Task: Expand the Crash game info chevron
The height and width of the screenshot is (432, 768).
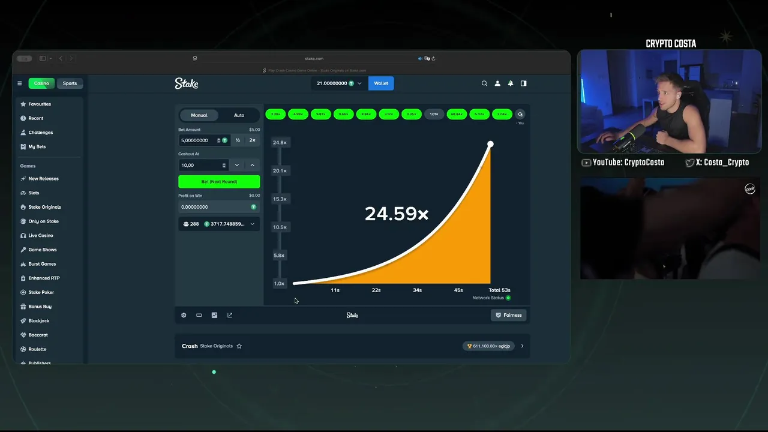Action: pyautogui.click(x=522, y=346)
